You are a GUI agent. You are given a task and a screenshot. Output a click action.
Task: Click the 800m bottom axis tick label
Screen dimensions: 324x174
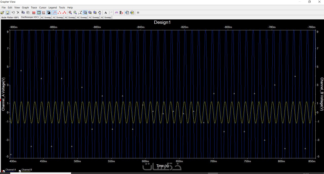(281, 161)
